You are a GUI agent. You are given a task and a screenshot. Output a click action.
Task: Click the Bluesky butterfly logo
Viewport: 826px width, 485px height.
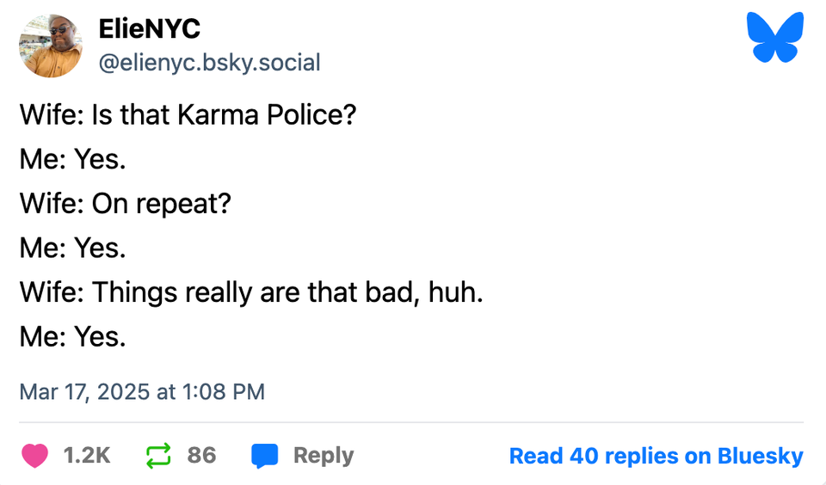pyautogui.click(x=774, y=37)
